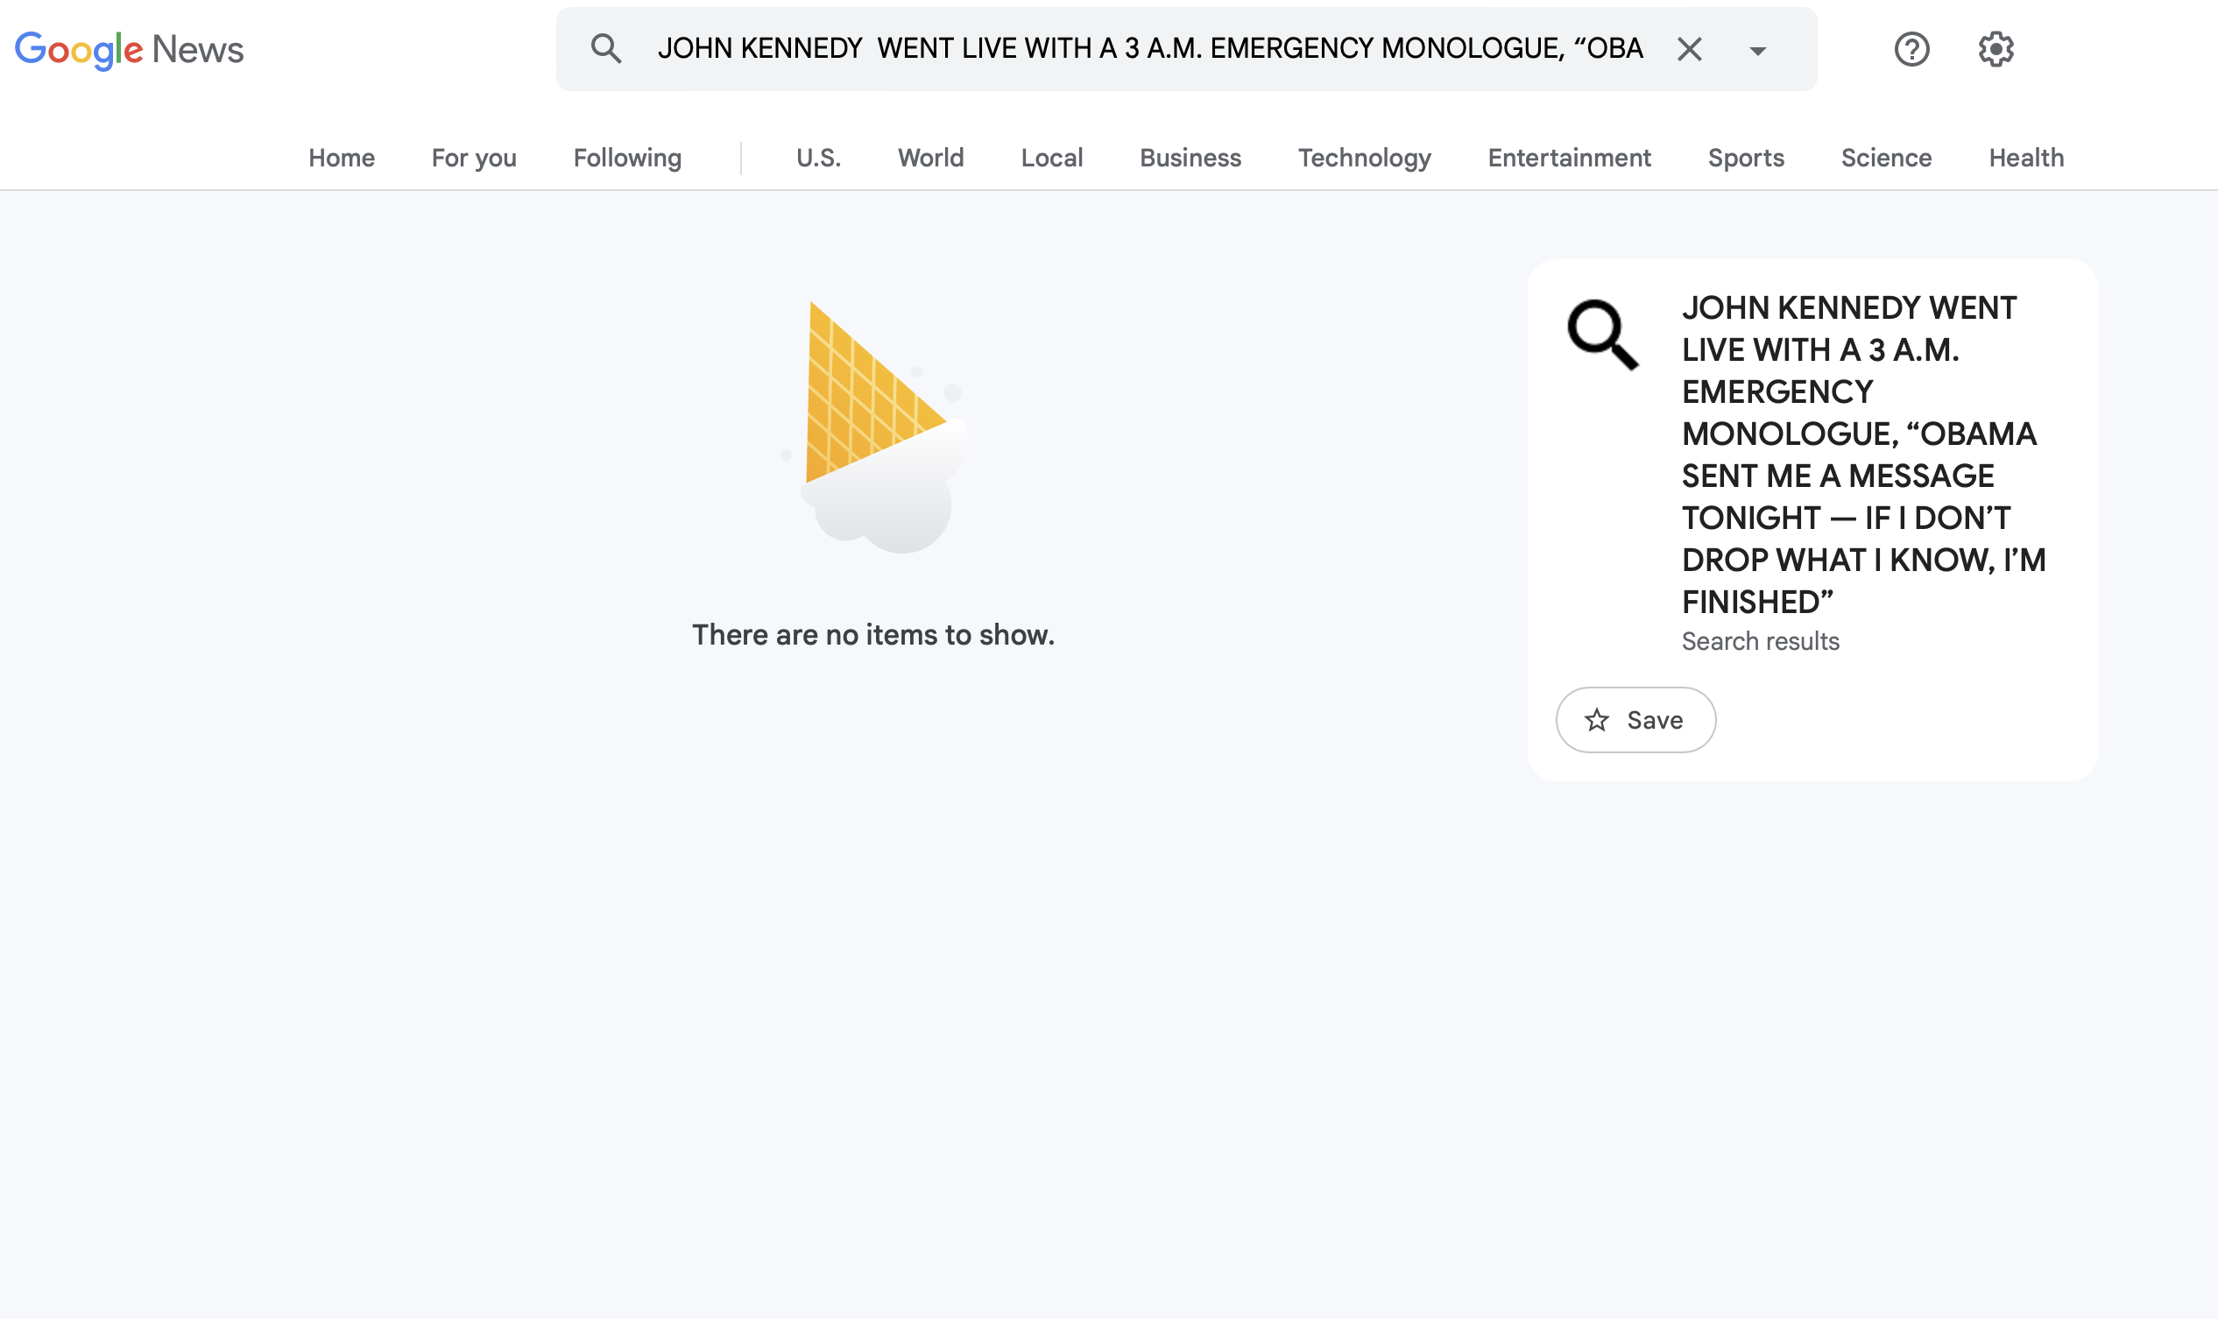2218x1319 pixels.
Task: Open the Help question mark icon
Action: pyautogui.click(x=1911, y=50)
